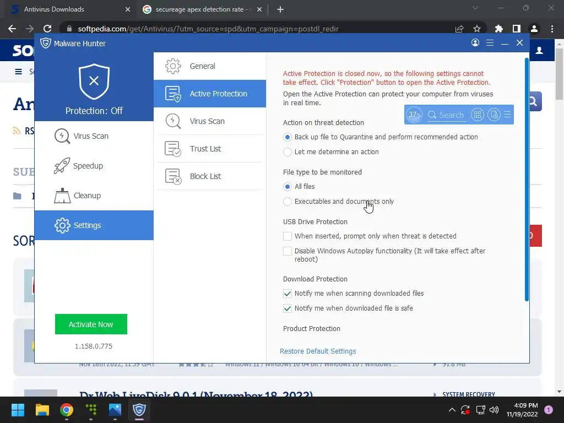Open the Speedup module
This screenshot has height=423, width=564.
(x=94, y=166)
